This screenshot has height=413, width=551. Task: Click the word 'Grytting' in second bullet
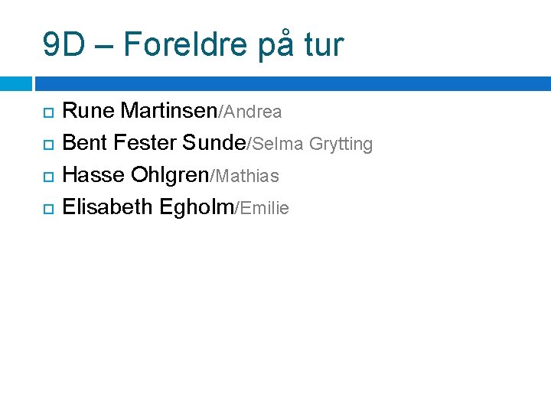(341, 145)
